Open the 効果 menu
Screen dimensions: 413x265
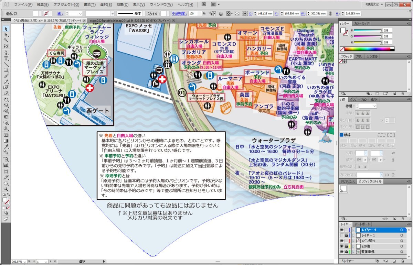(123, 4)
